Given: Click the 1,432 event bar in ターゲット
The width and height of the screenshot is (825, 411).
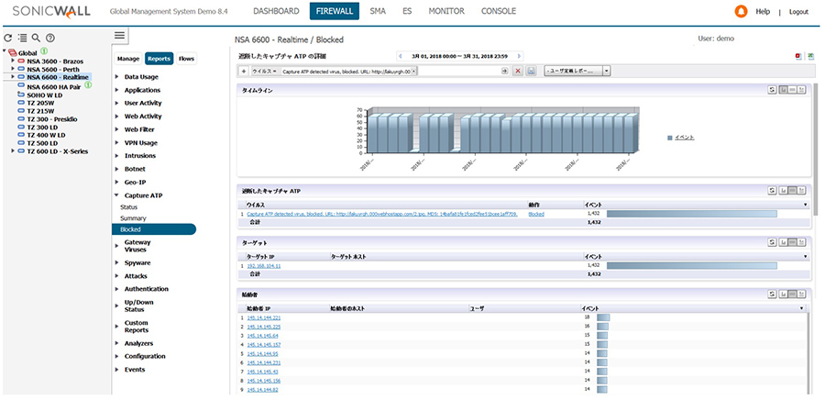Looking at the screenshot, I should (x=691, y=266).
